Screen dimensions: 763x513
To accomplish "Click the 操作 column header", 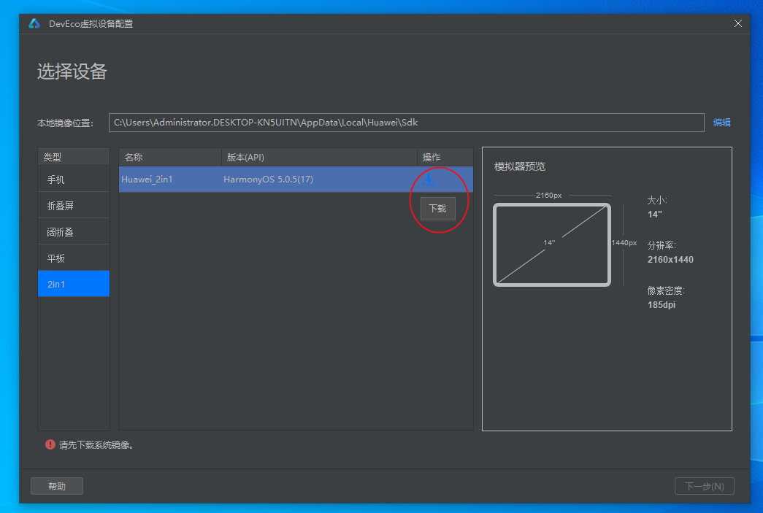I will coord(444,157).
